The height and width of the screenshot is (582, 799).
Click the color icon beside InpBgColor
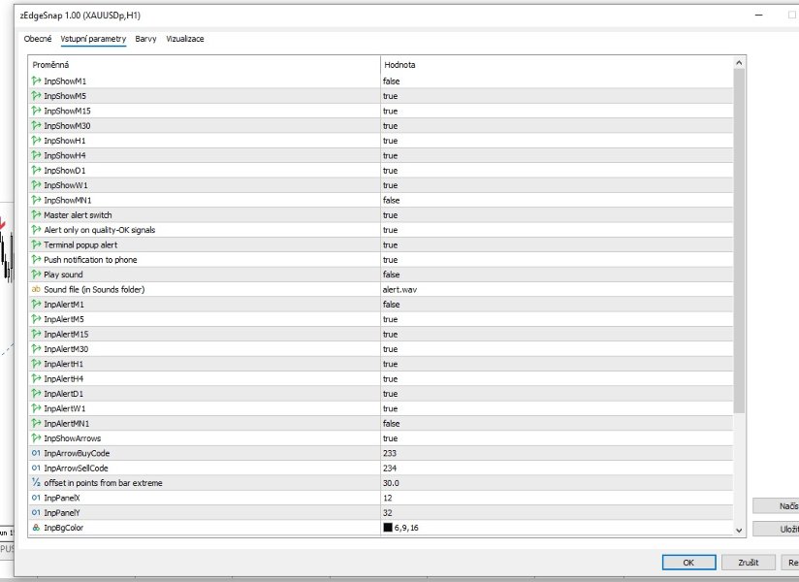[36, 527]
